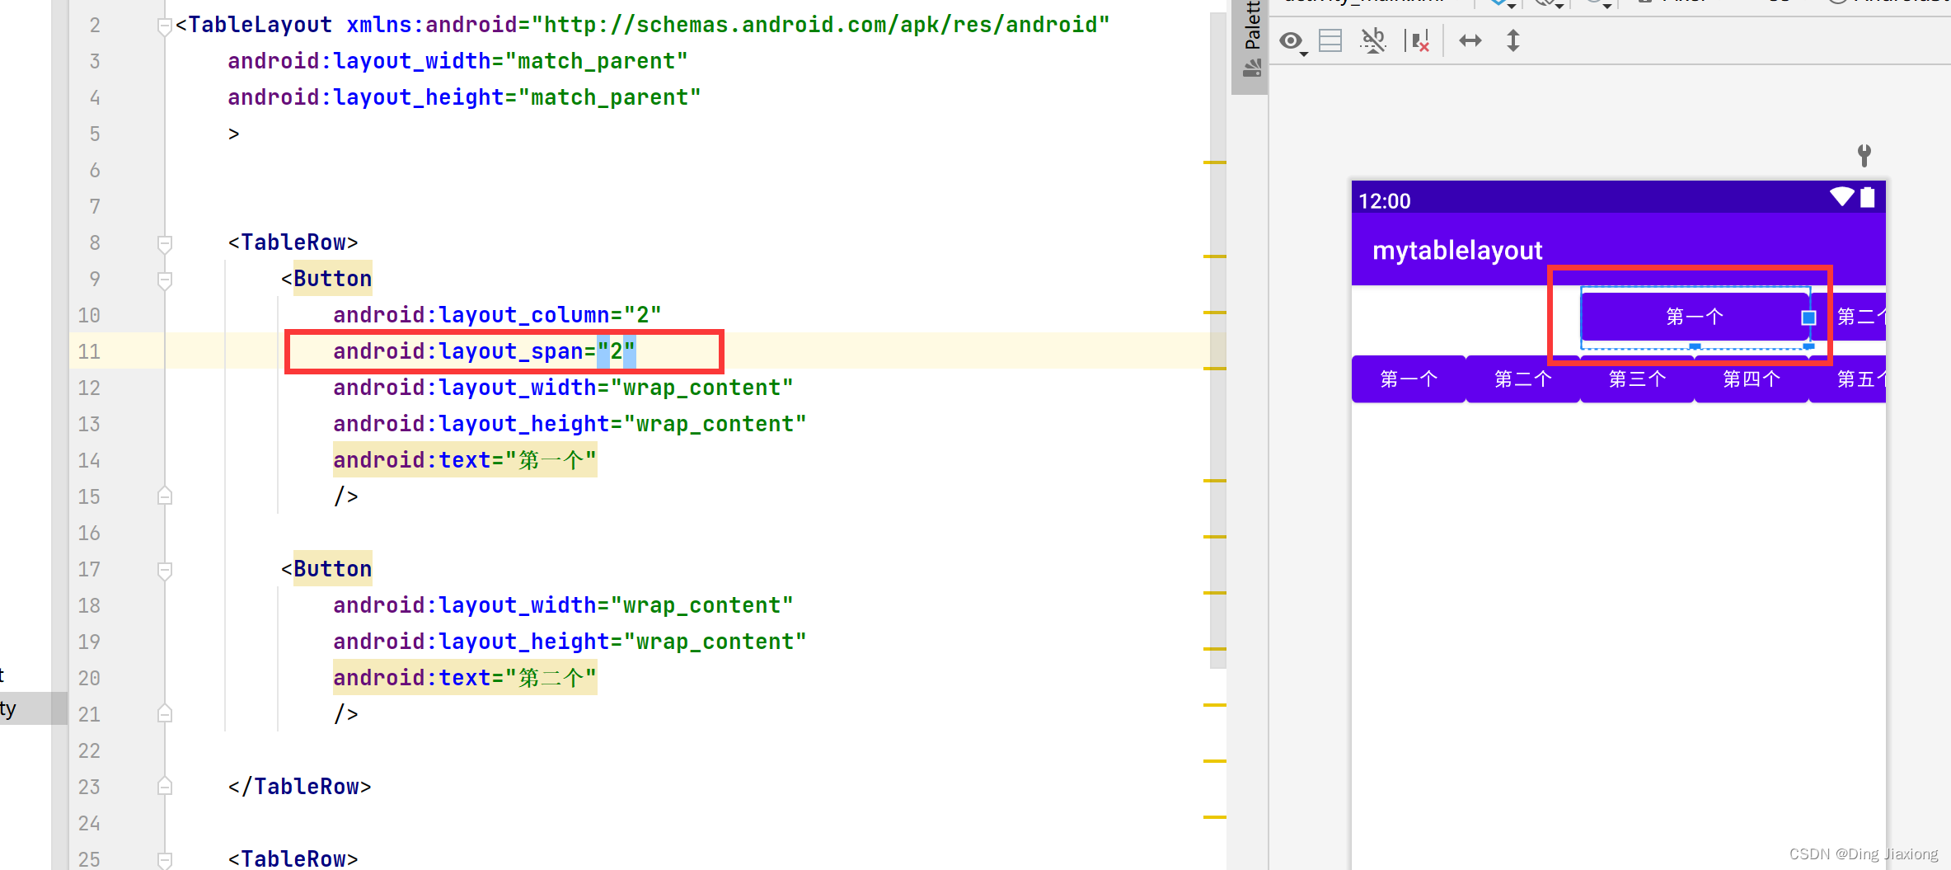Click the bottom-edge handle of the selected button

point(1695,346)
